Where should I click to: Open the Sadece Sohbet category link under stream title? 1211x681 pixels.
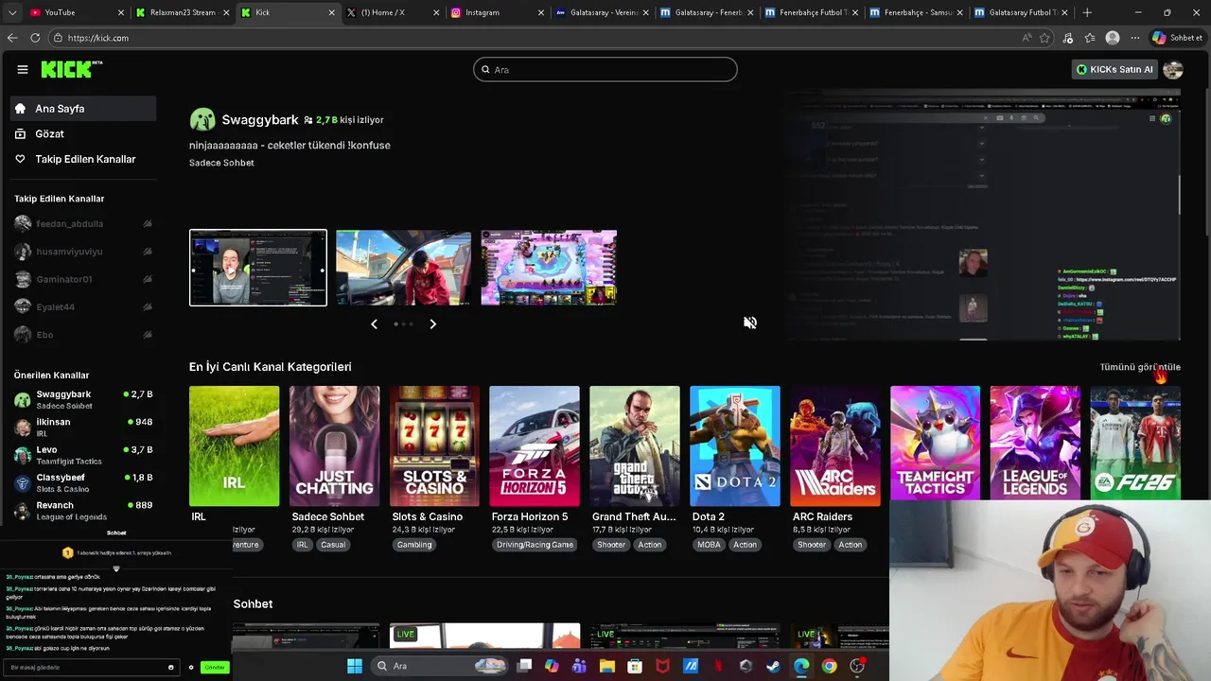[221, 163]
